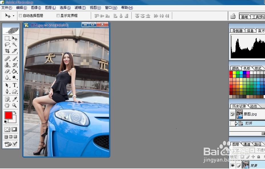Image resolution: width=265 pixels, height=169 pixels.
Task: Switch to the 颜色 tab
Action: point(235,68)
